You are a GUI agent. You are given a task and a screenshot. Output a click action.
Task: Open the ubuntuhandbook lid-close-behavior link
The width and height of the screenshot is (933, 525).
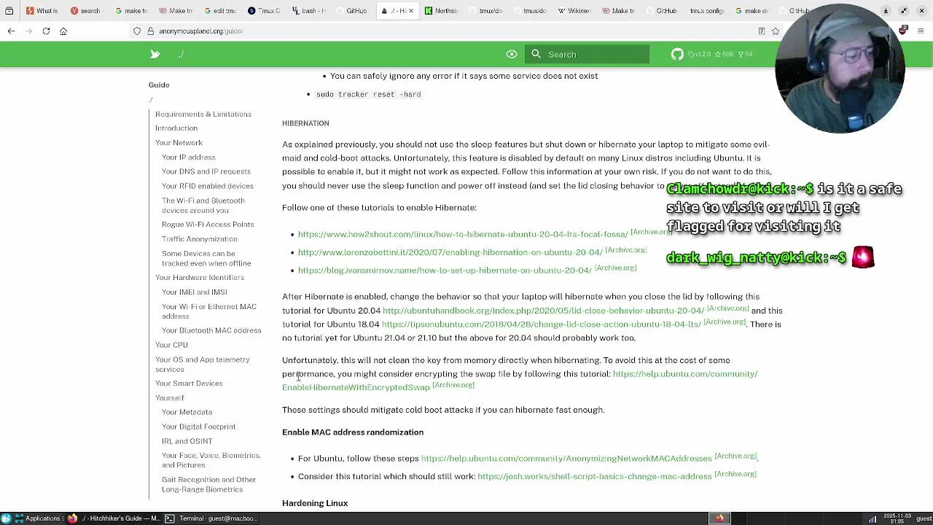pyautogui.click(x=543, y=311)
